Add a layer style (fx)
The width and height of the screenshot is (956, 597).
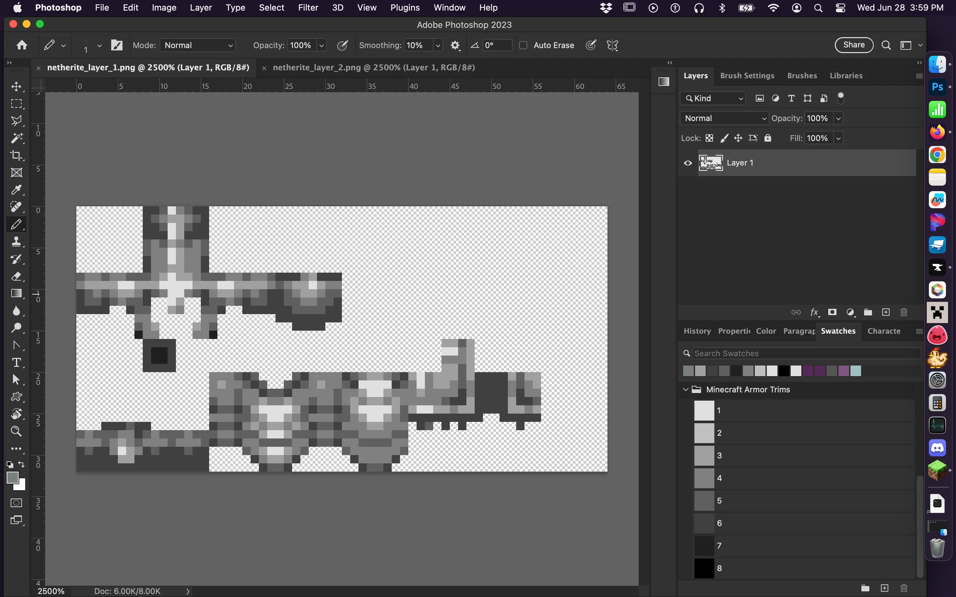815,312
